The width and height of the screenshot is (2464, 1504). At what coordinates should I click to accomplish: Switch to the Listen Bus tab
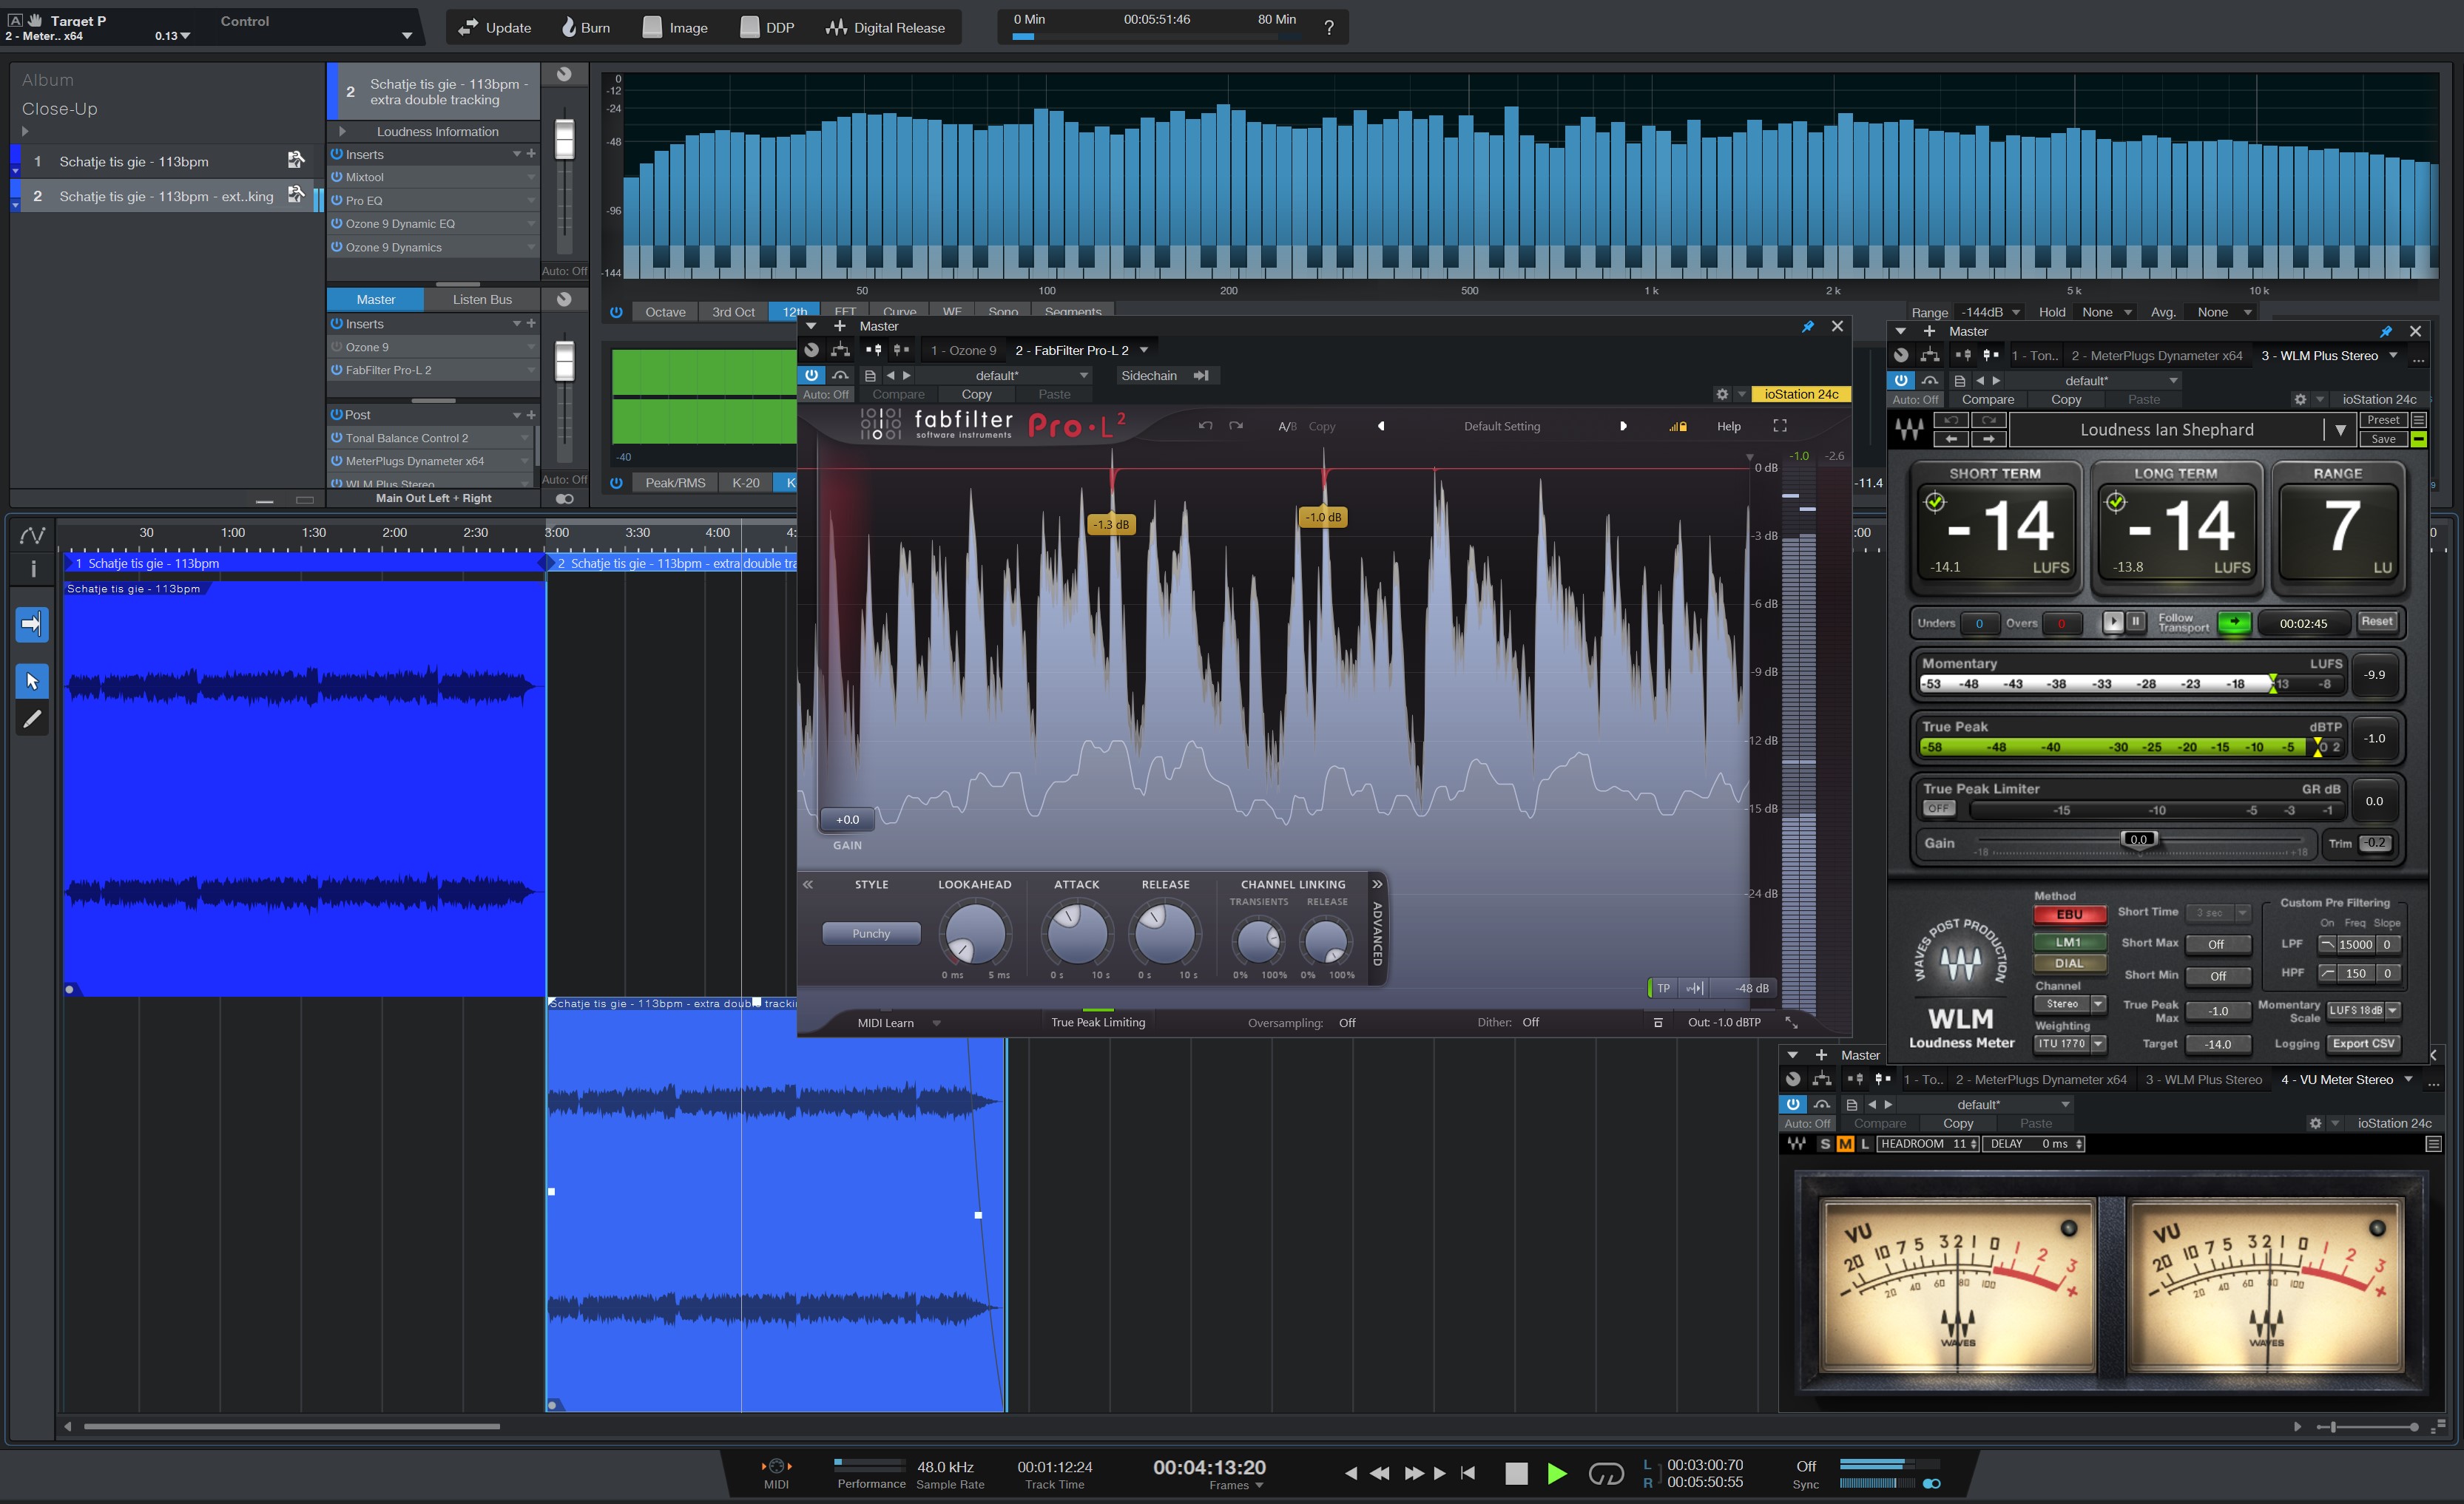[x=482, y=299]
